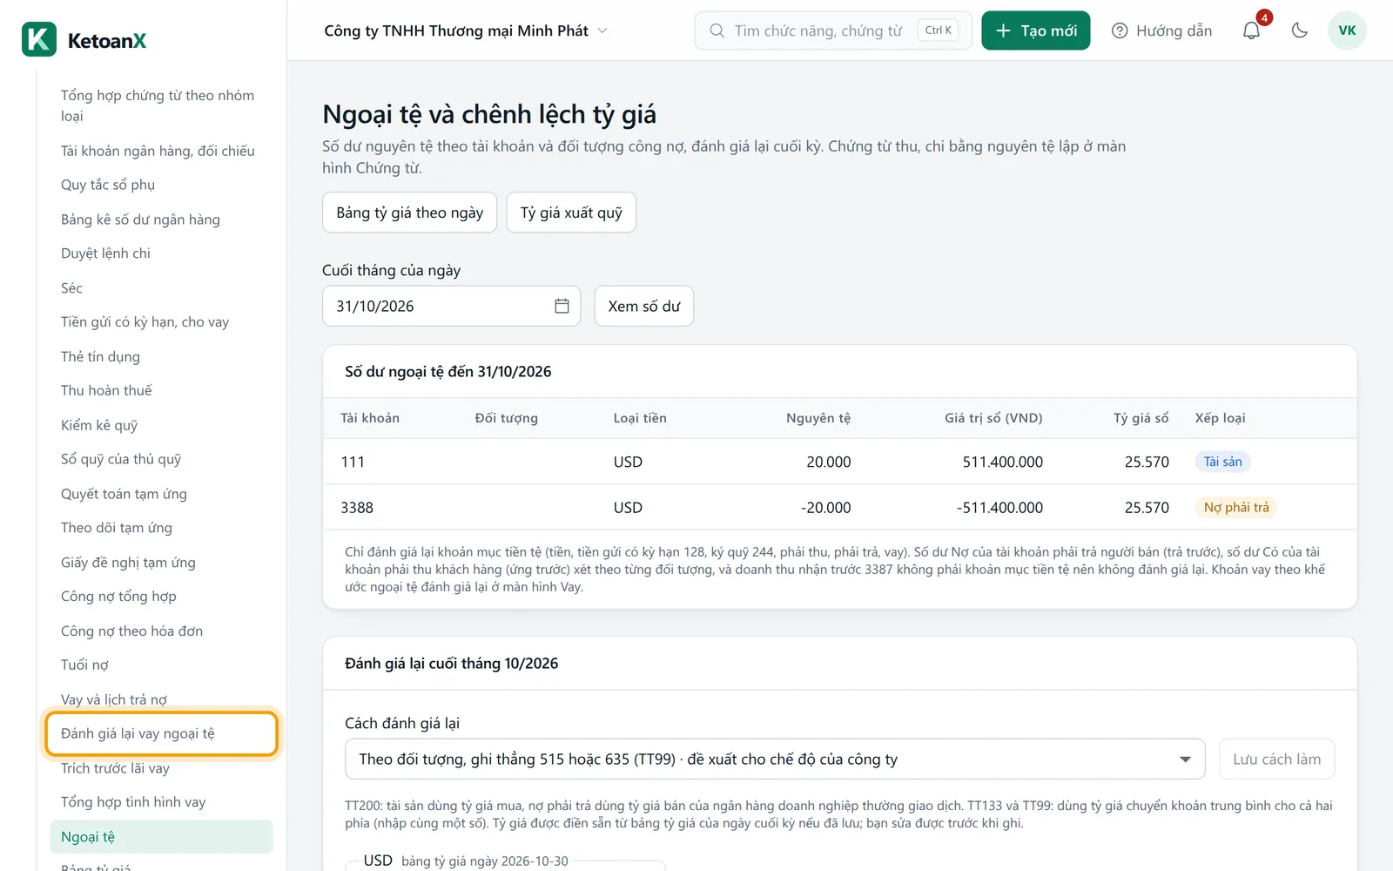The image size is (1393, 871).
Task: Go to Trích trước lãi vay
Action: (161, 768)
